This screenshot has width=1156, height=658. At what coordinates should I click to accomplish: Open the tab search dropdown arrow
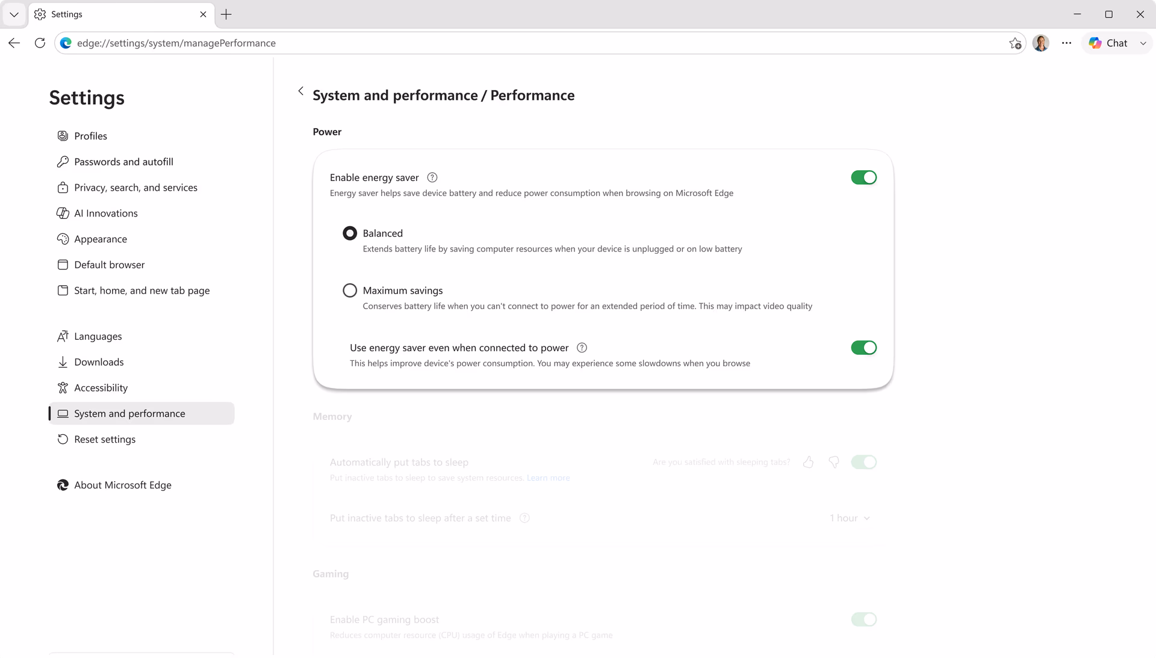click(x=14, y=14)
